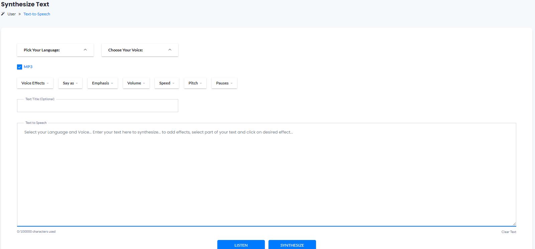Open the Speed dropdown
Viewport: 535px width, 249px height.
(167, 83)
